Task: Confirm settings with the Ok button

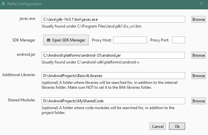Action: 177,126
